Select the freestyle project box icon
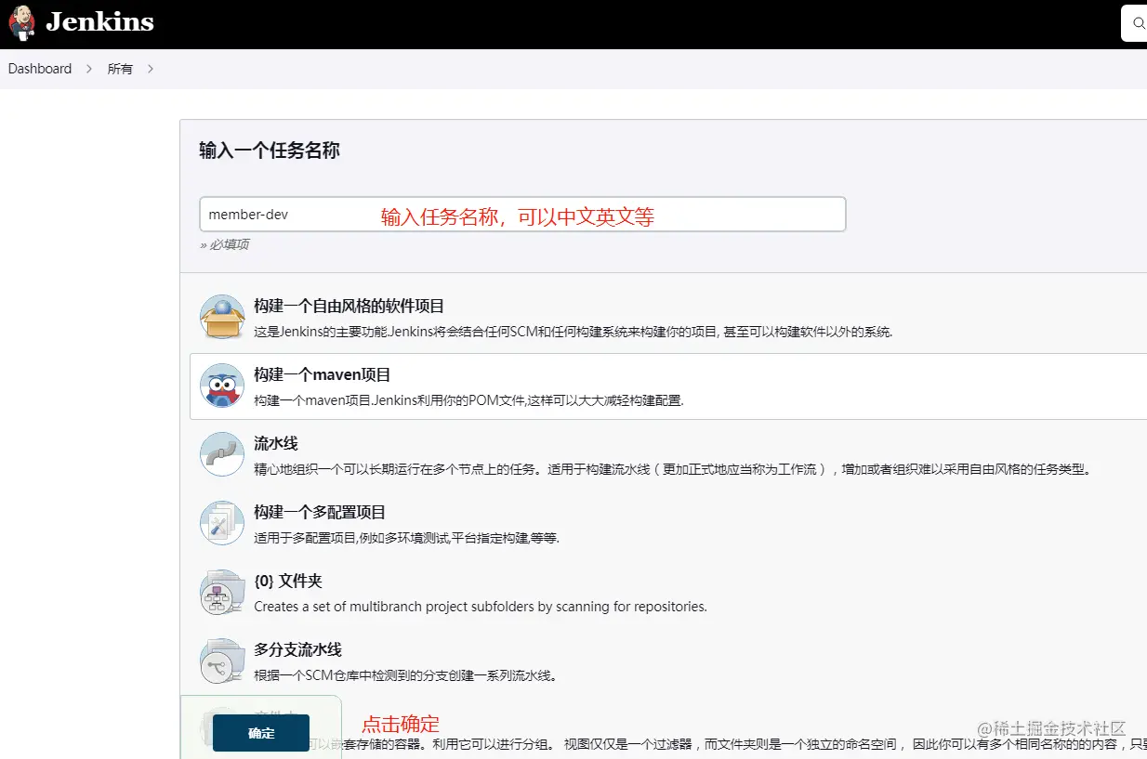 (x=222, y=317)
